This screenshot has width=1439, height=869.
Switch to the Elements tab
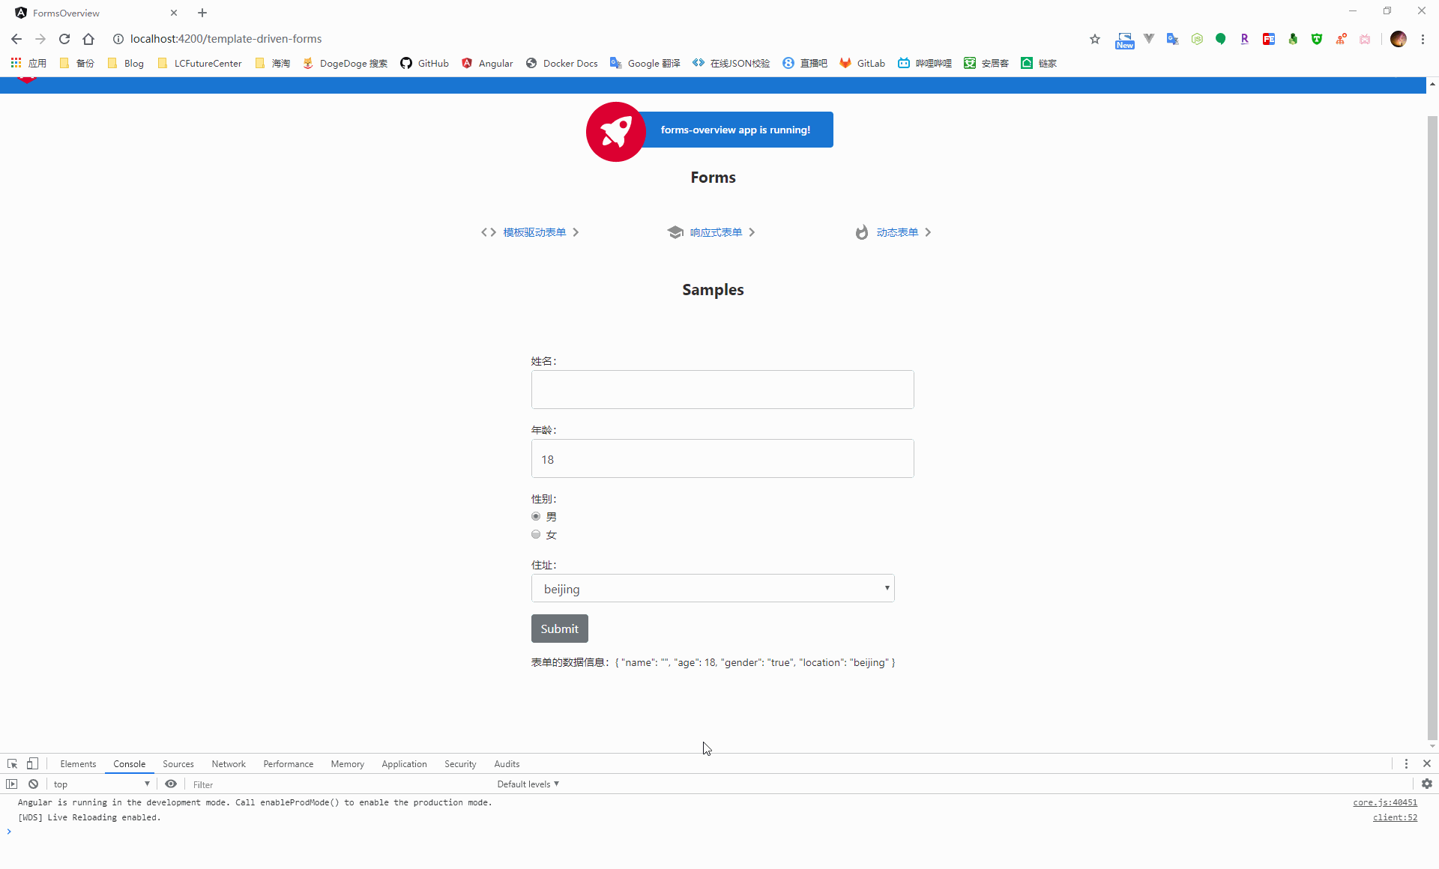pos(78,764)
